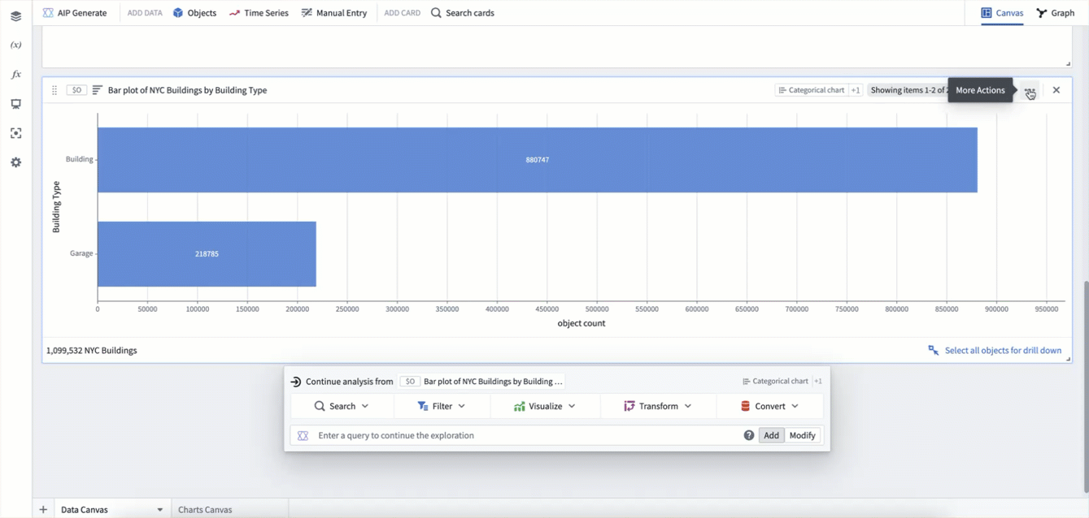The image size is (1089, 518).
Task: Click the blue Garage bar in chart
Action: 207,253
